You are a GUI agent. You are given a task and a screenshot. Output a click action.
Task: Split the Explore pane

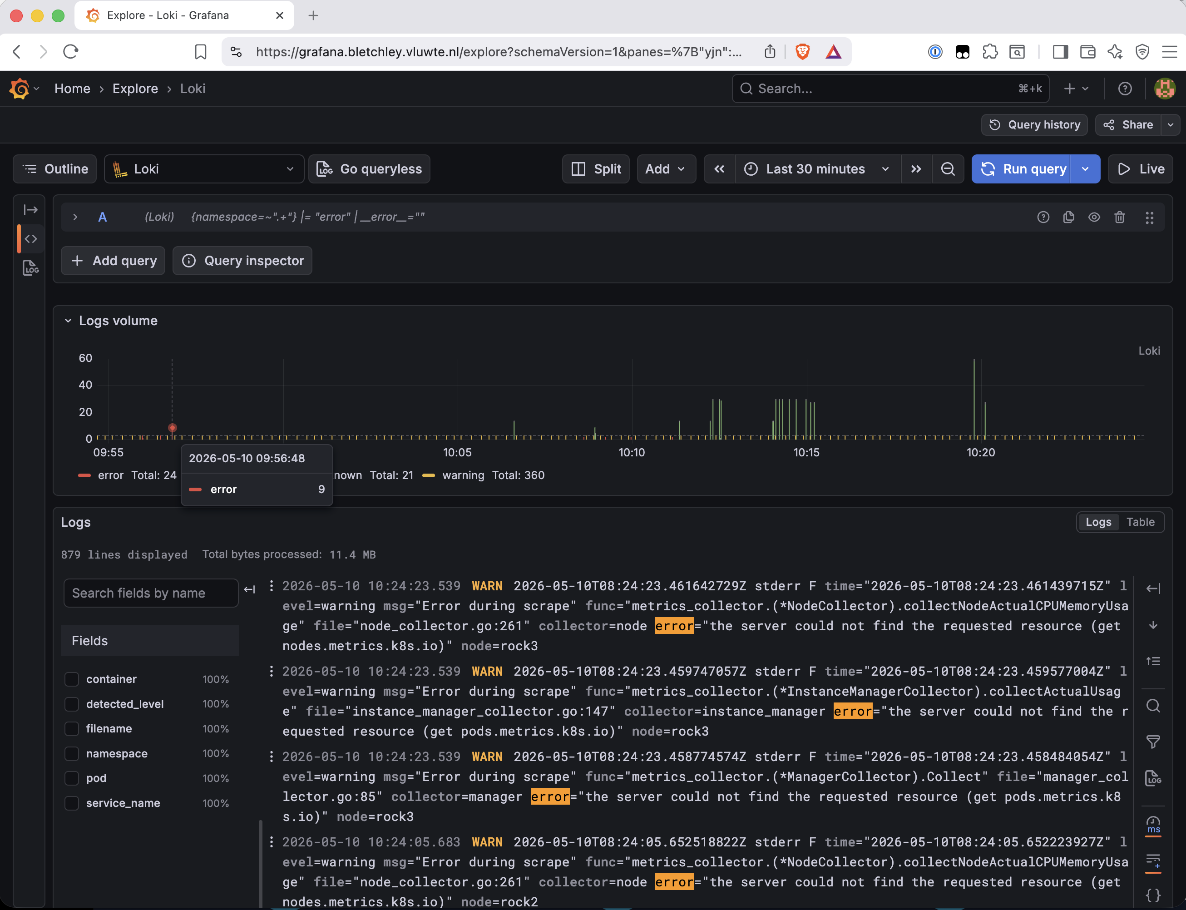pos(596,169)
